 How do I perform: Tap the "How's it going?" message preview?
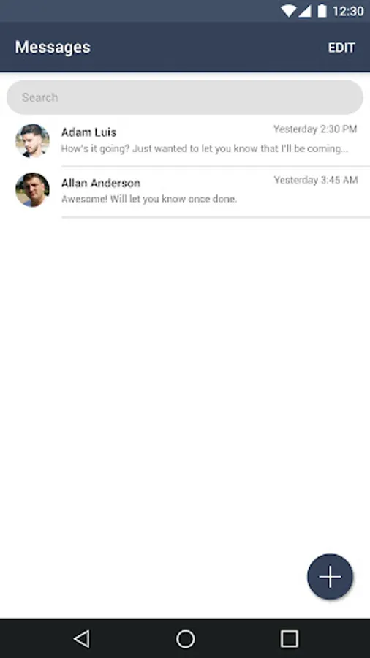[204, 149]
